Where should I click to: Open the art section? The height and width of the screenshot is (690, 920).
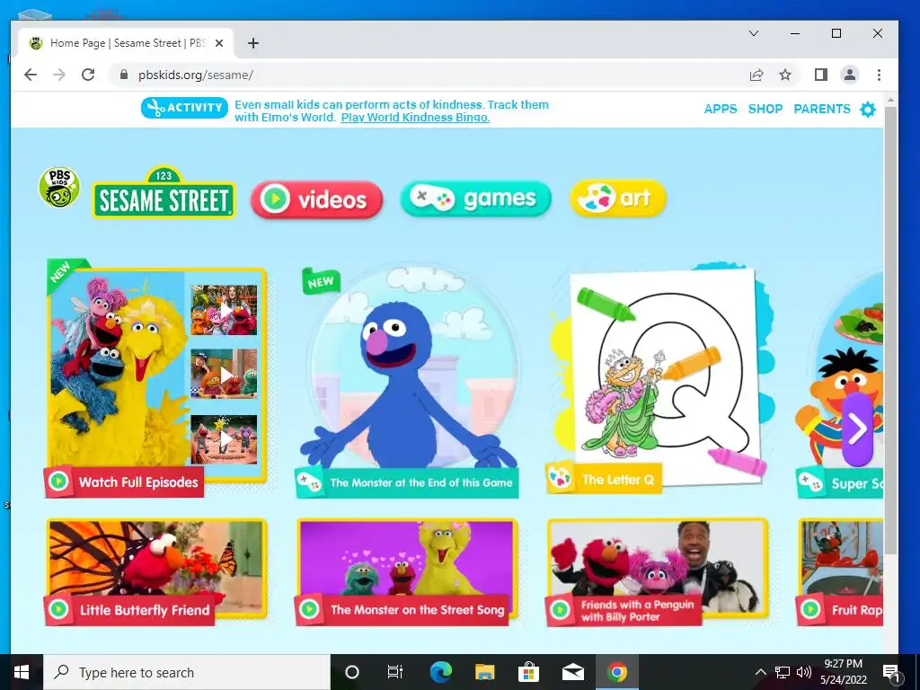[x=618, y=198]
